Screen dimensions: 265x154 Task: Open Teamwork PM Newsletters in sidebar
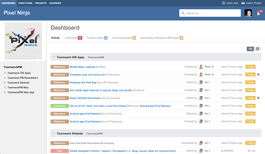(23, 78)
